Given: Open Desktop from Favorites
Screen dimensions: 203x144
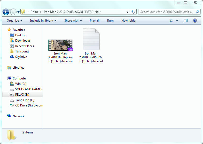Looking at the screenshot, I should [x=21, y=35].
